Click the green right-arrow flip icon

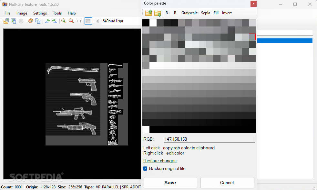[x=55, y=21]
